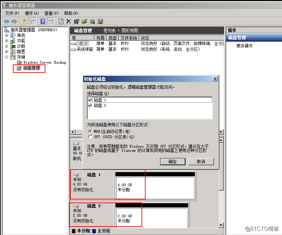Click the Delete X toolbar icon
282x235 pixels.
pos(68,22)
